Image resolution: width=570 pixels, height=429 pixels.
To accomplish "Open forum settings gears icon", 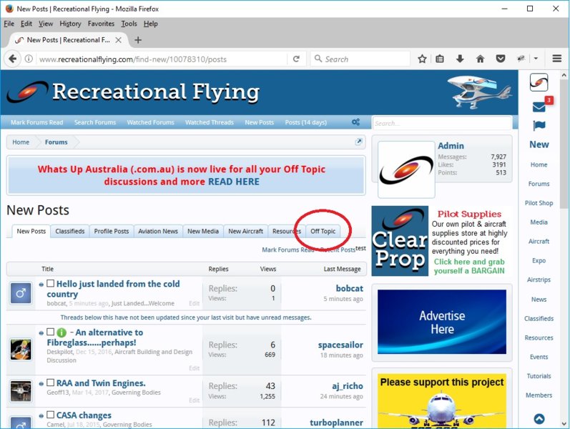I will tap(355, 122).
